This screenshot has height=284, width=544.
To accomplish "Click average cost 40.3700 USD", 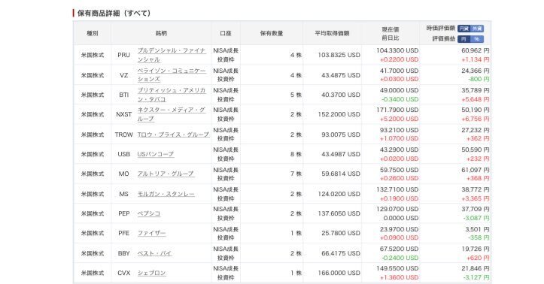I will point(340,95).
